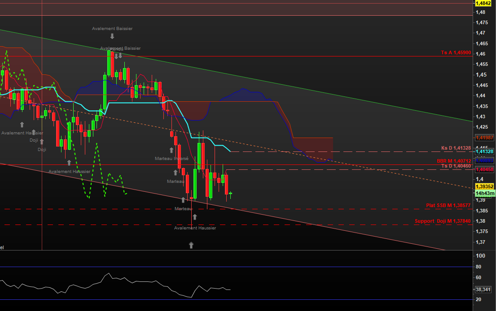Select the yellow 1,4842 price axis tag
This screenshot has width=496, height=311.
[x=486, y=3]
